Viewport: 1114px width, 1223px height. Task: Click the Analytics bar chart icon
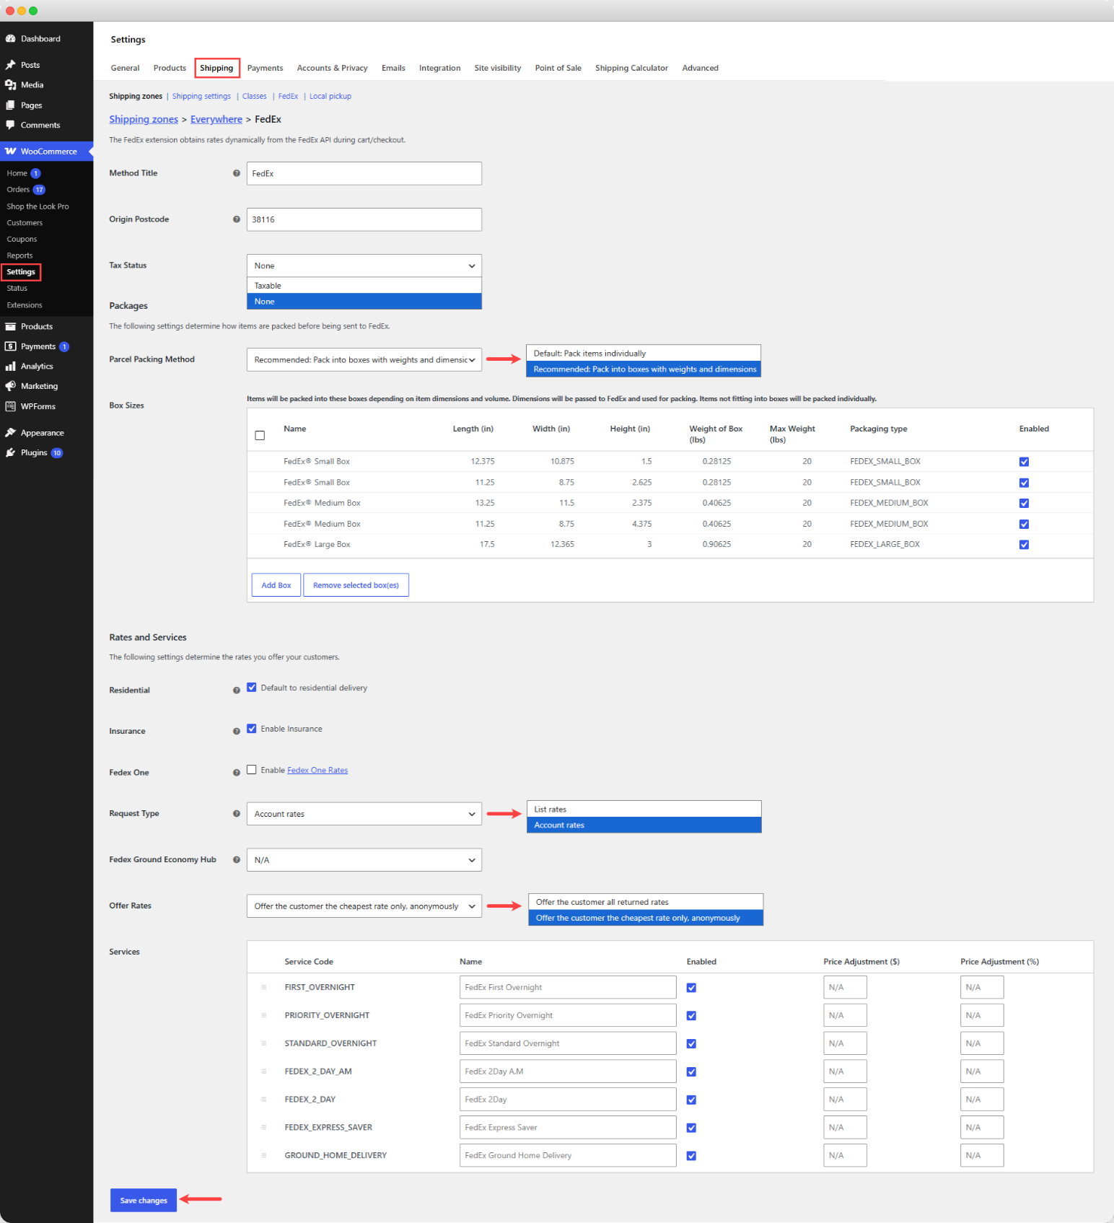coord(11,367)
